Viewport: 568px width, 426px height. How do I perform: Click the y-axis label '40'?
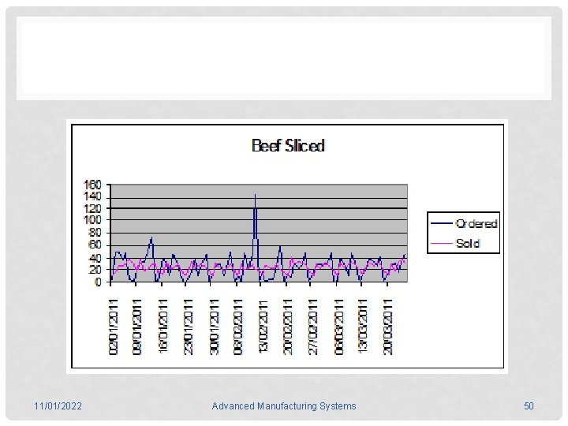95,258
